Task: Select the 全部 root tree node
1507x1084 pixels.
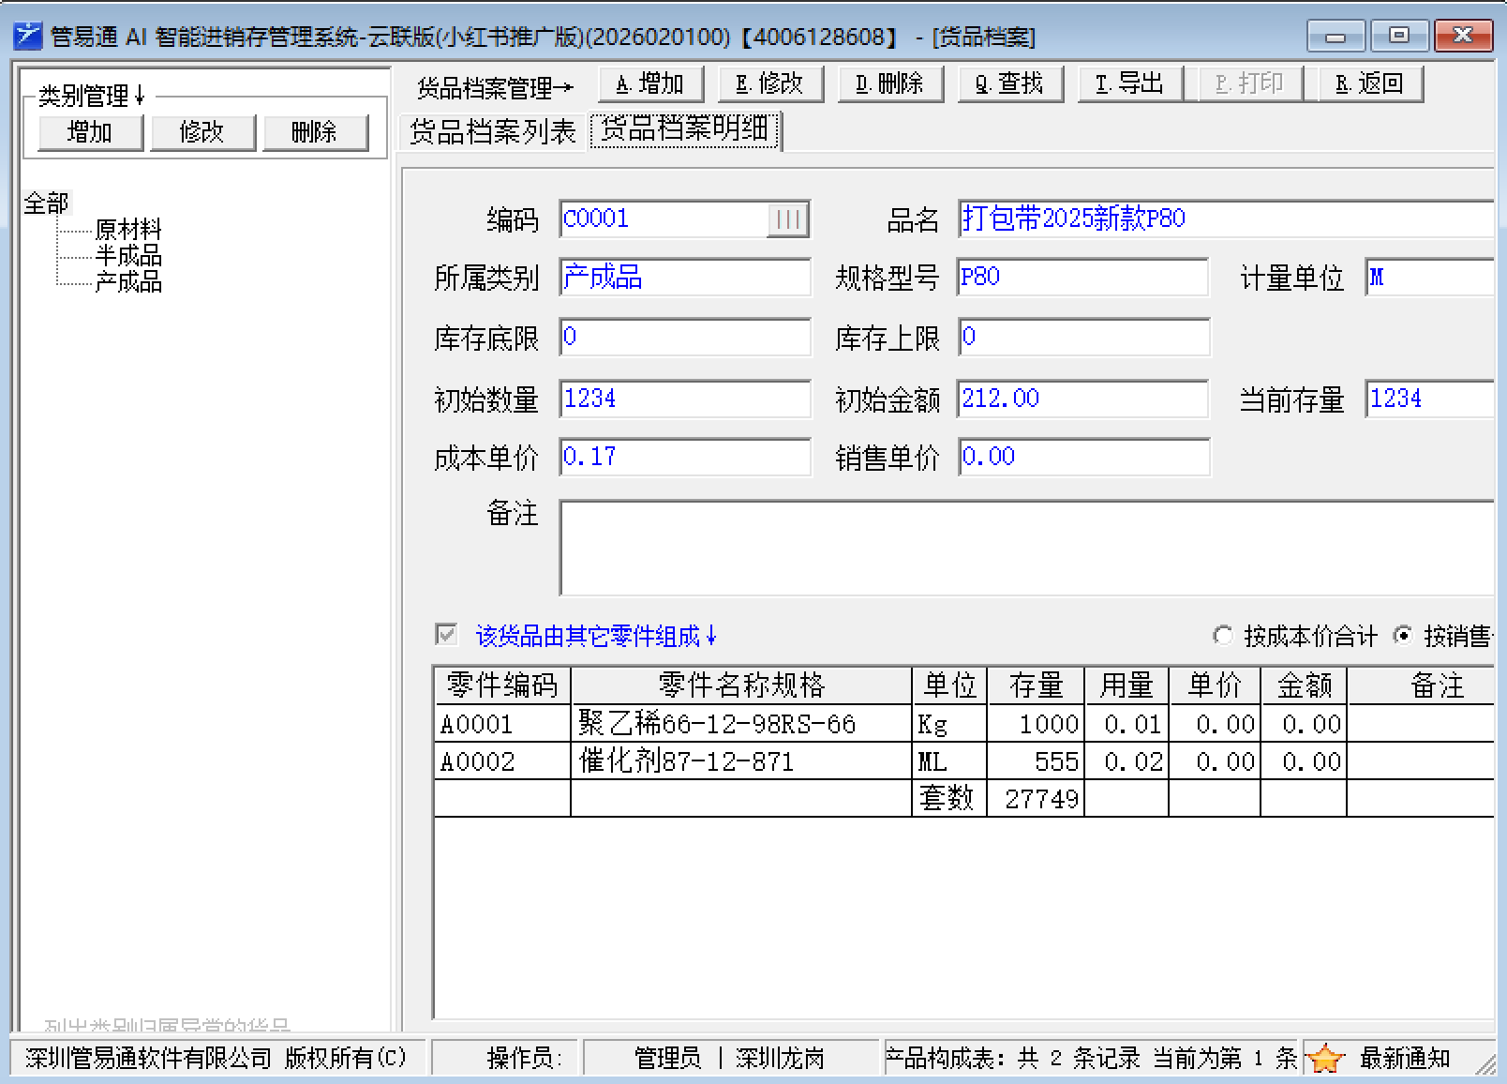Action: (x=46, y=203)
